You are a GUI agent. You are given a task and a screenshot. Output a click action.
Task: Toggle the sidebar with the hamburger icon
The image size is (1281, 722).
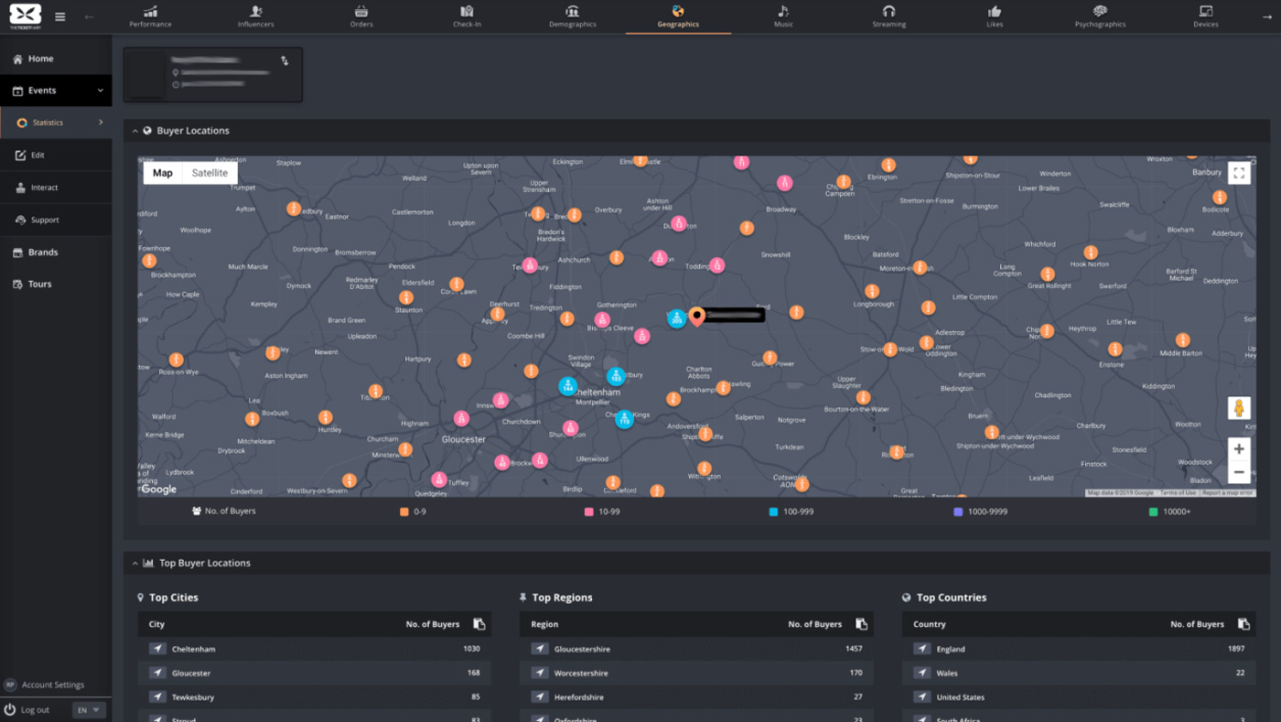coord(59,16)
